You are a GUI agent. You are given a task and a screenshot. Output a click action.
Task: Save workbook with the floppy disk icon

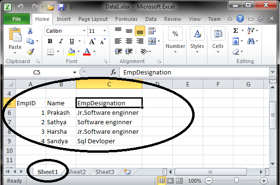[x=61, y=7]
